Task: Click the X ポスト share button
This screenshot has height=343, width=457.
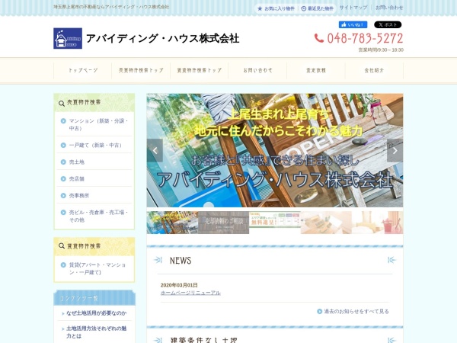Action: [388, 25]
